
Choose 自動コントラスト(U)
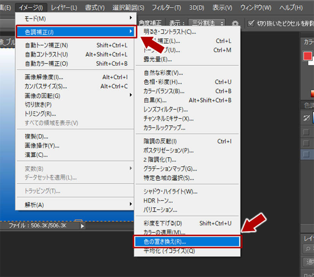coord(76,55)
